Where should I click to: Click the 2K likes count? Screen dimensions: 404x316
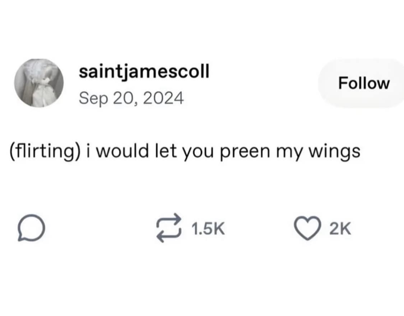(x=339, y=228)
